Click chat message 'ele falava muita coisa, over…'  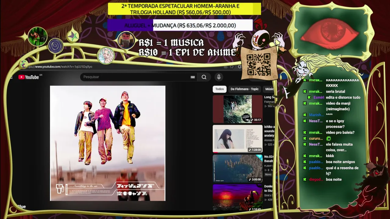pyautogui.click(x=339, y=147)
